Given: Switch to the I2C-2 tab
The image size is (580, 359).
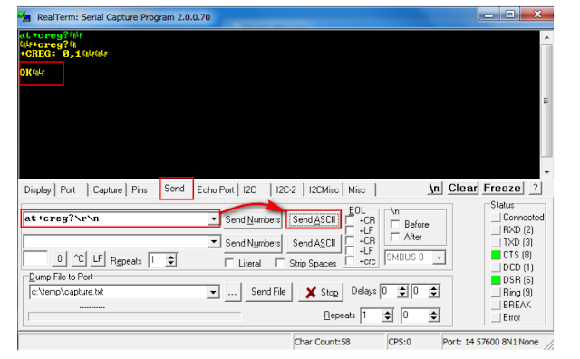Looking at the screenshot, I should click(x=286, y=189).
